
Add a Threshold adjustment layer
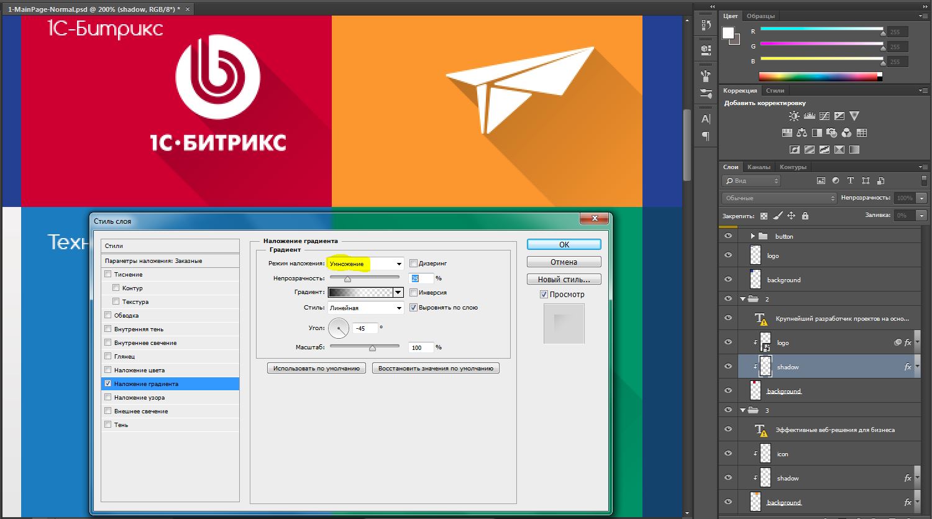(x=825, y=150)
